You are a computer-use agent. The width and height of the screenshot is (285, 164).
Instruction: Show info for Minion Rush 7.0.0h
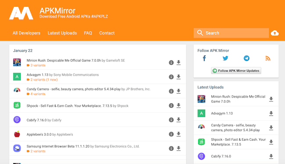[171, 63]
